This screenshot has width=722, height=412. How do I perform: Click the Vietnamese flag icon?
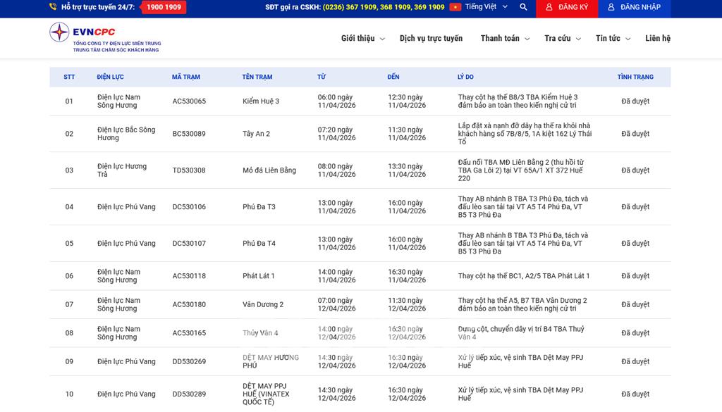[x=455, y=7]
